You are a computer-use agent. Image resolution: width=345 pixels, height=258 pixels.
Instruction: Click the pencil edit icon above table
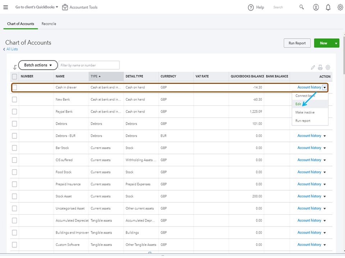click(313, 67)
